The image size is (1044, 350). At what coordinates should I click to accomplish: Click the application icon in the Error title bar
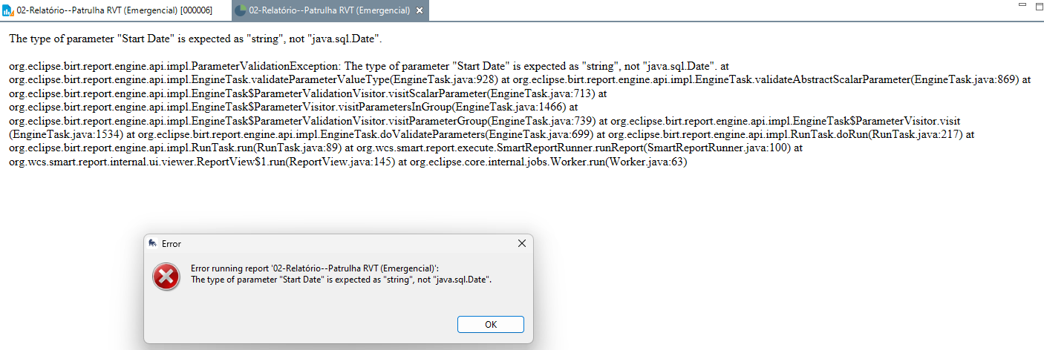152,243
